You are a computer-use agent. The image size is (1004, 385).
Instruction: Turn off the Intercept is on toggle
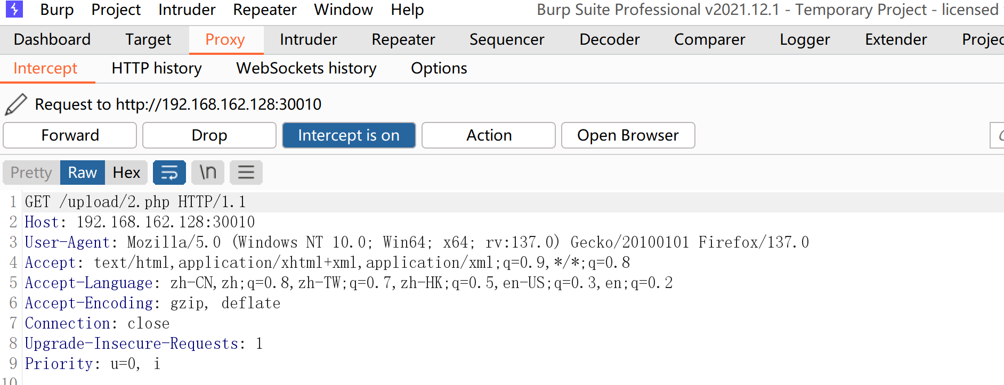(x=349, y=135)
